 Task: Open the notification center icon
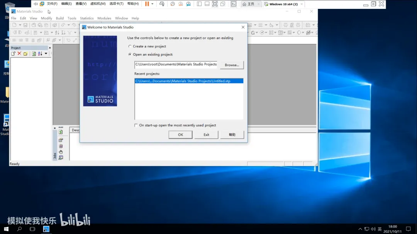(409, 229)
